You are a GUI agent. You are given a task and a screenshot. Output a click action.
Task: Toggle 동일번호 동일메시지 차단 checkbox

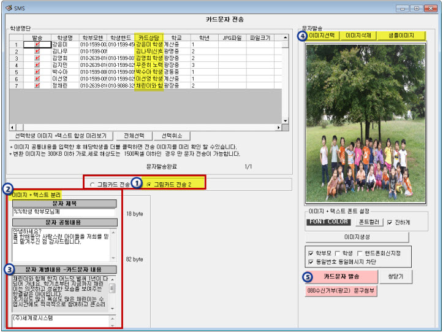tap(311, 262)
